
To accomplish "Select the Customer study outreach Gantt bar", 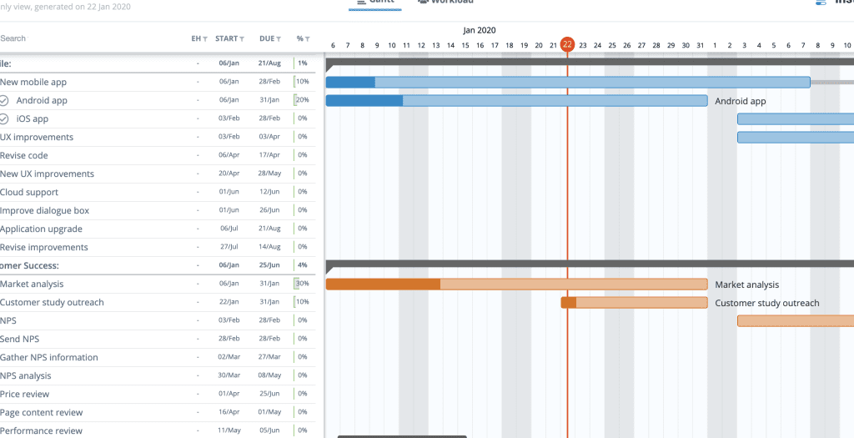I will [634, 303].
